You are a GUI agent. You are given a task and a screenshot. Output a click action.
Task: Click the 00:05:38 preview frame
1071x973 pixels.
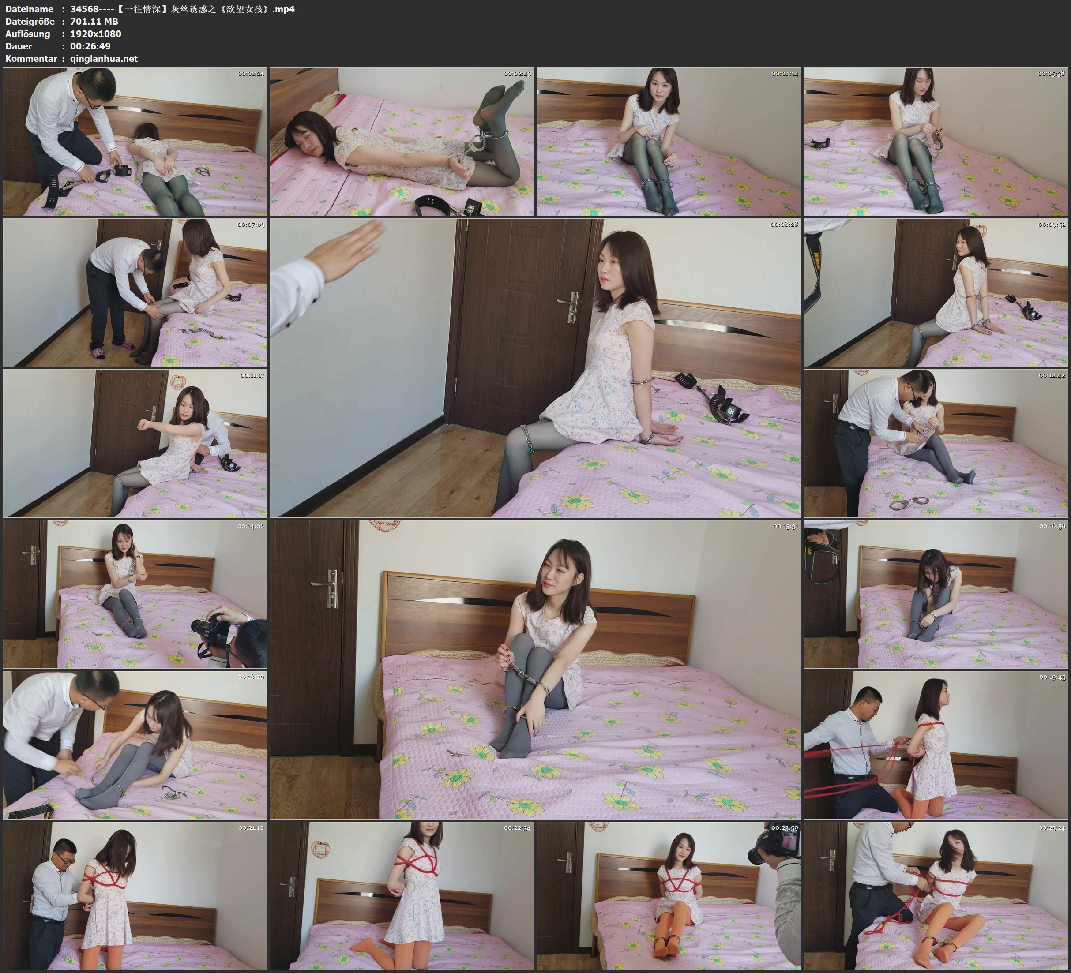[936, 141]
